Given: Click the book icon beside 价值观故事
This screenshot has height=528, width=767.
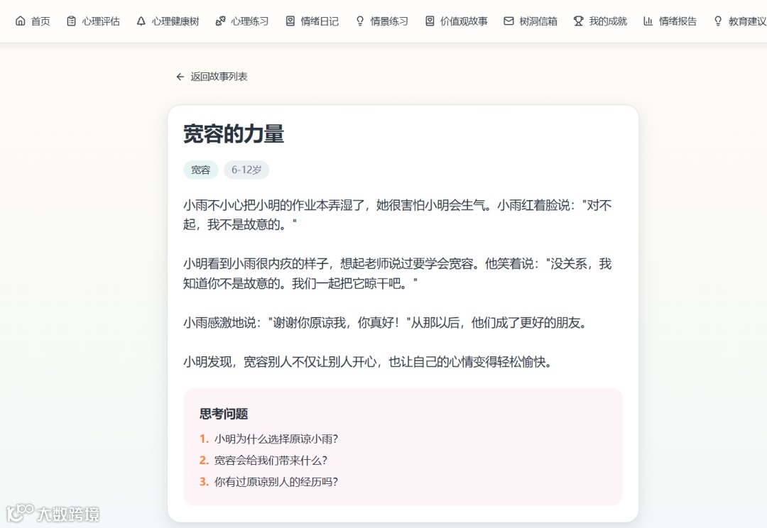Looking at the screenshot, I should 430,21.
